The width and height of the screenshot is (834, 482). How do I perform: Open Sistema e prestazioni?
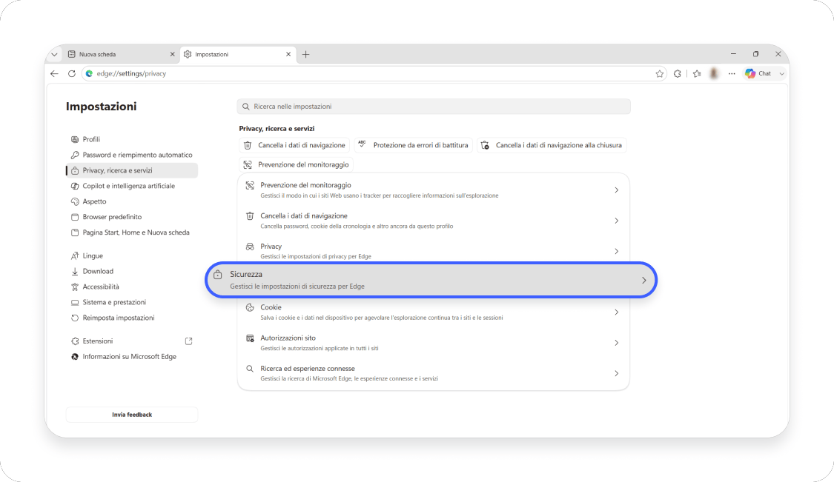click(x=131, y=302)
